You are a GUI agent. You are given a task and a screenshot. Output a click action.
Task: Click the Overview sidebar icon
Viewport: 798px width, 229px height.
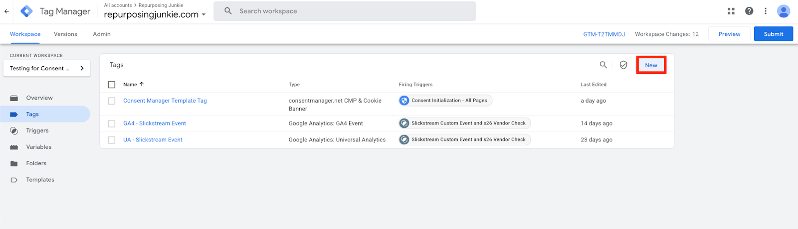(x=14, y=98)
